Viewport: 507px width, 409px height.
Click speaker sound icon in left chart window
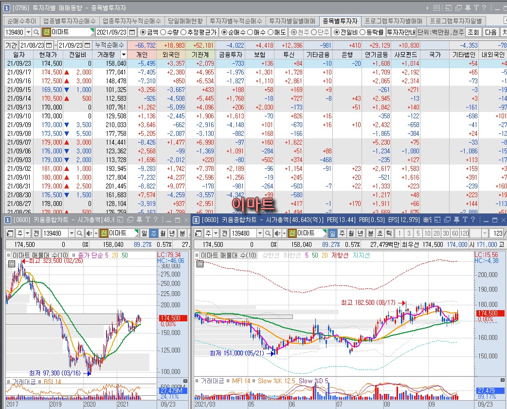[x=89, y=233]
